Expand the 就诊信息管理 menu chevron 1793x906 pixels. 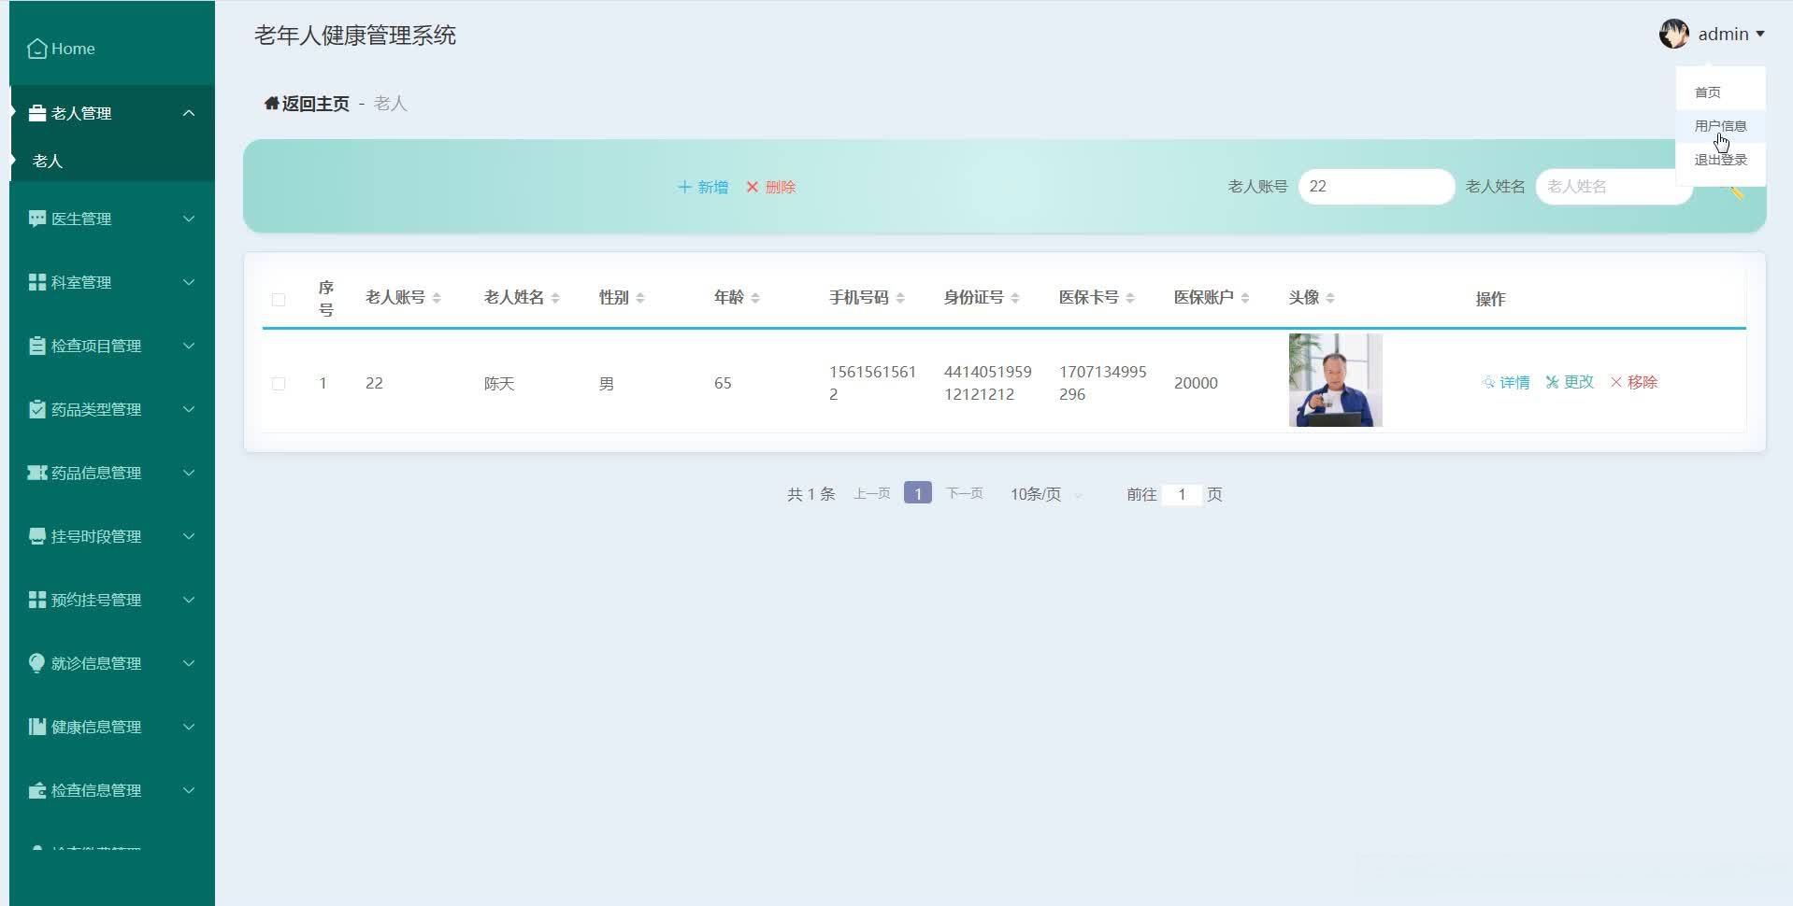pyautogui.click(x=189, y=663)
